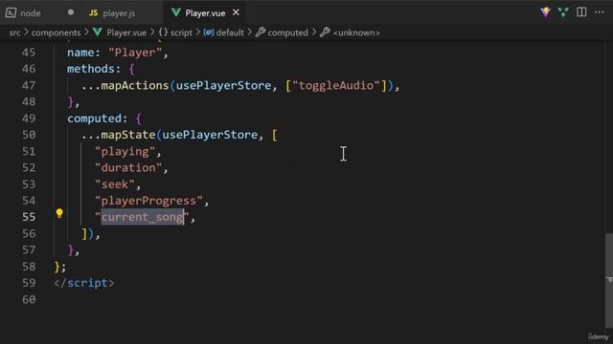Select the Player.vue tab
The height and width of the screenshot is (344, 613).
[205, 12]
